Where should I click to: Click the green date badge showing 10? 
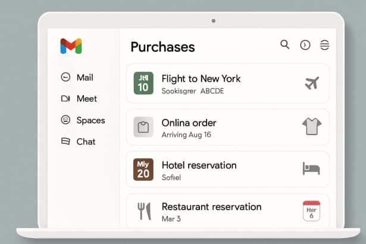point(143,83)
